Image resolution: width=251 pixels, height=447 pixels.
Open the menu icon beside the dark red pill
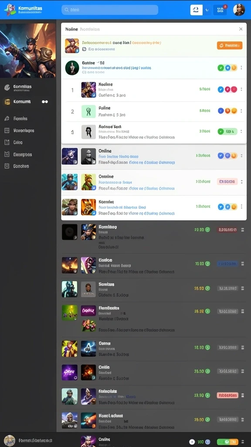[242, 230]
